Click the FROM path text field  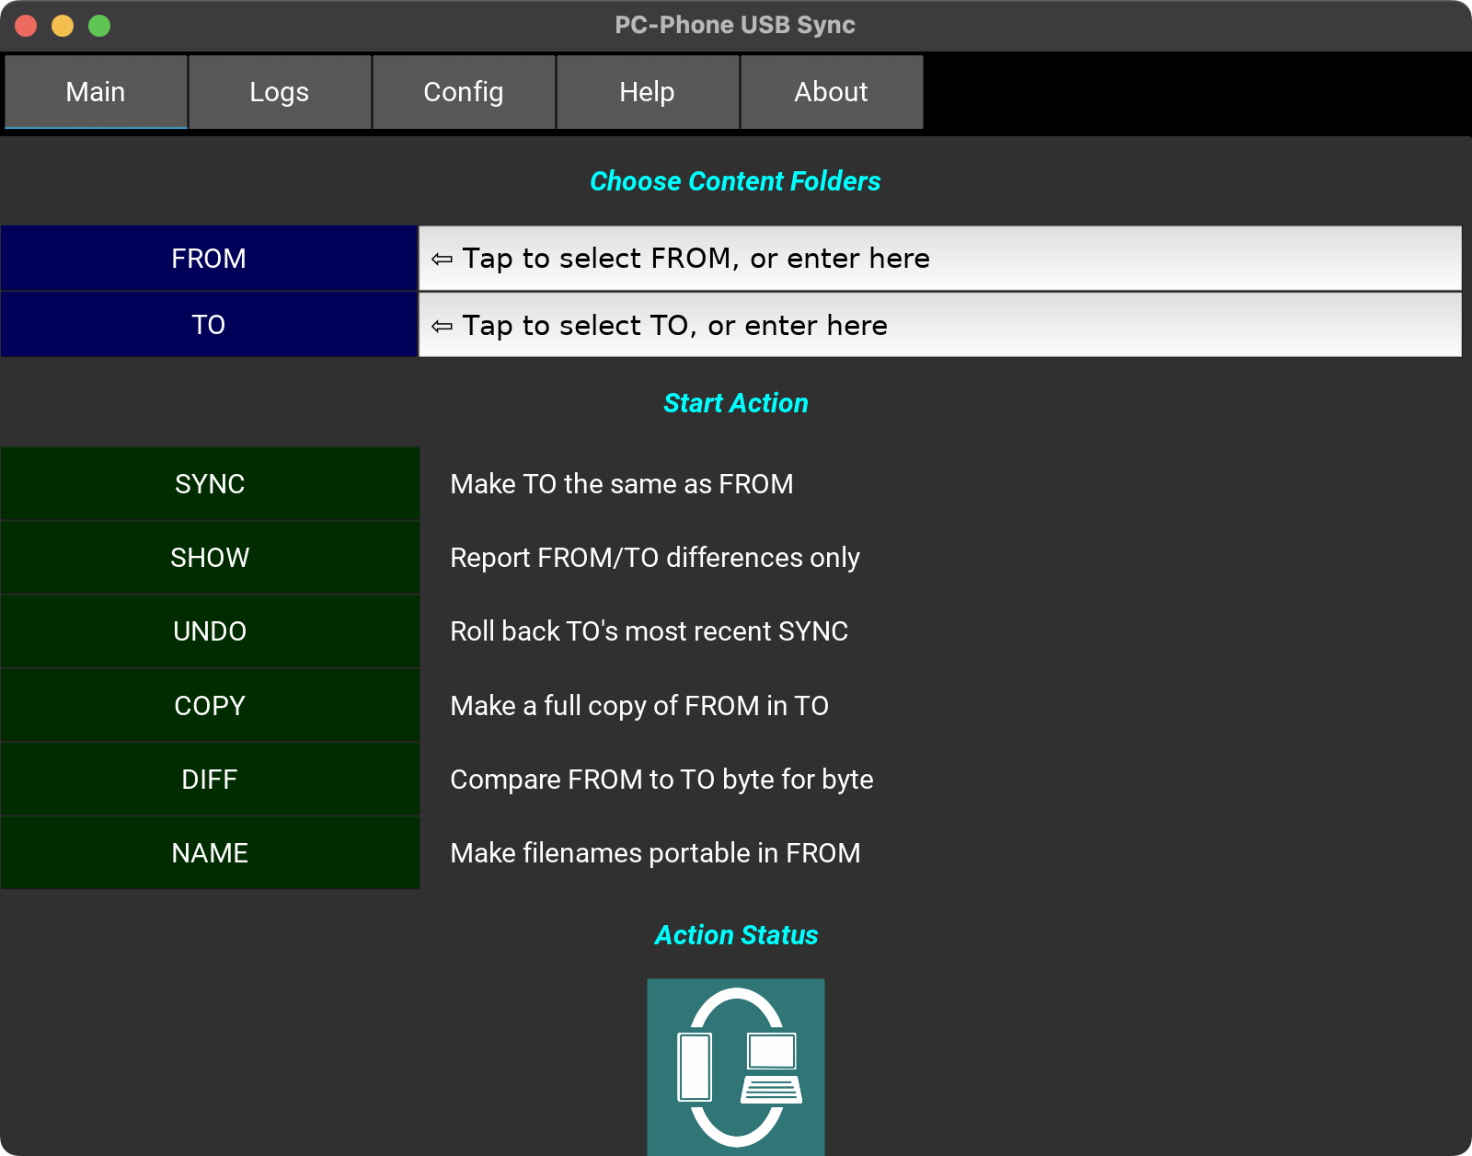[x=939, y=259]
